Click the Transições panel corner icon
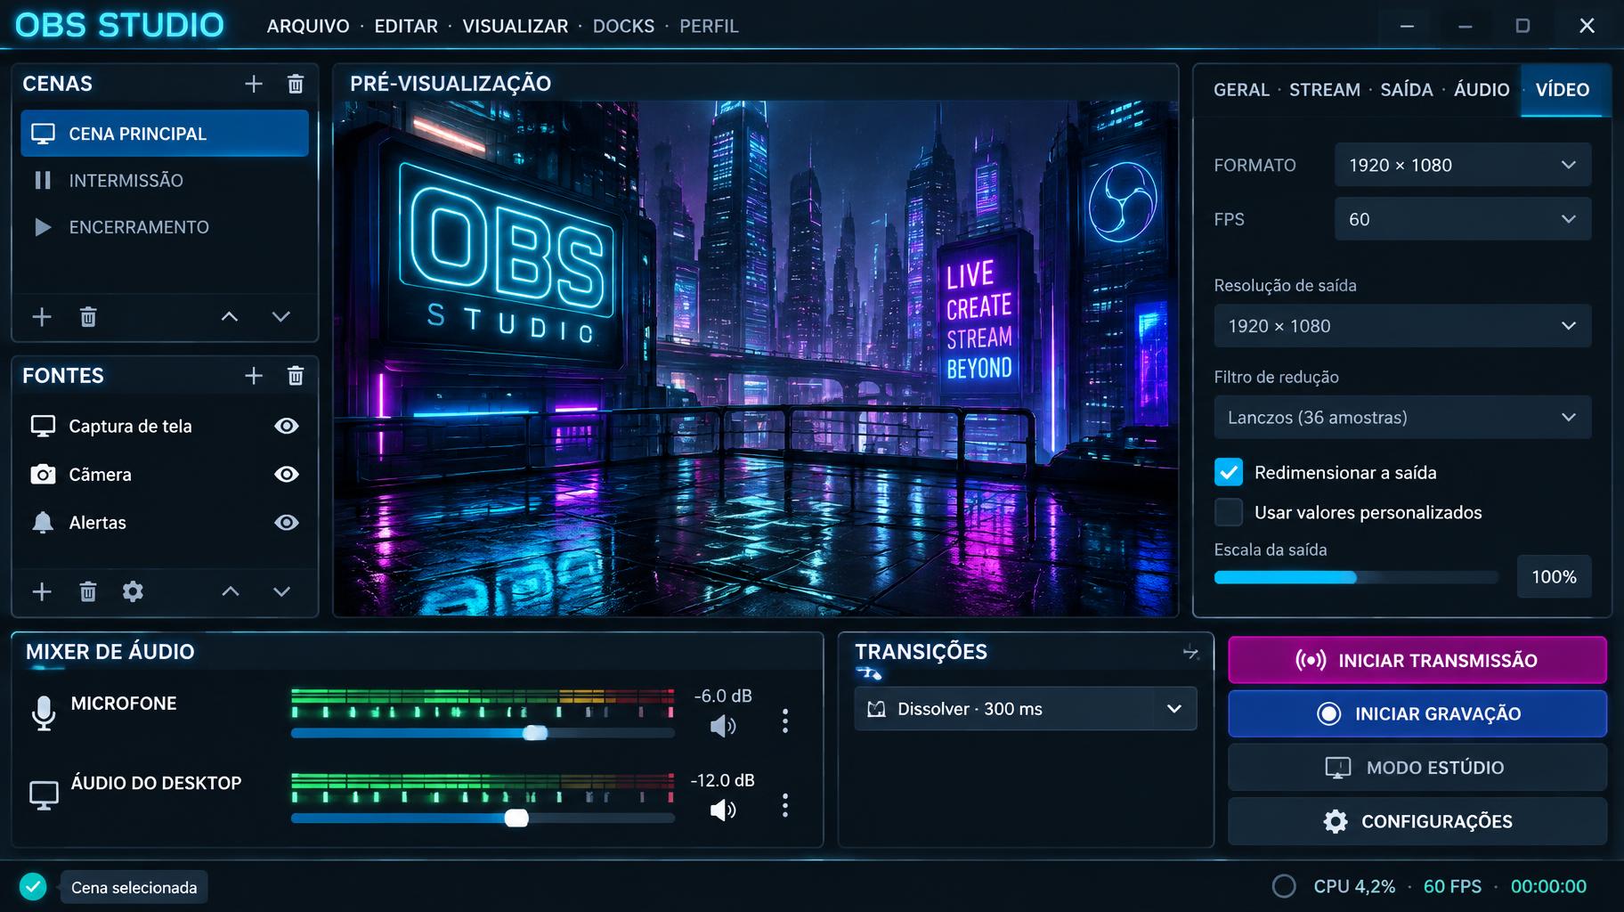Viewport: 1624px width, 912px height. tap(1190, 652)
